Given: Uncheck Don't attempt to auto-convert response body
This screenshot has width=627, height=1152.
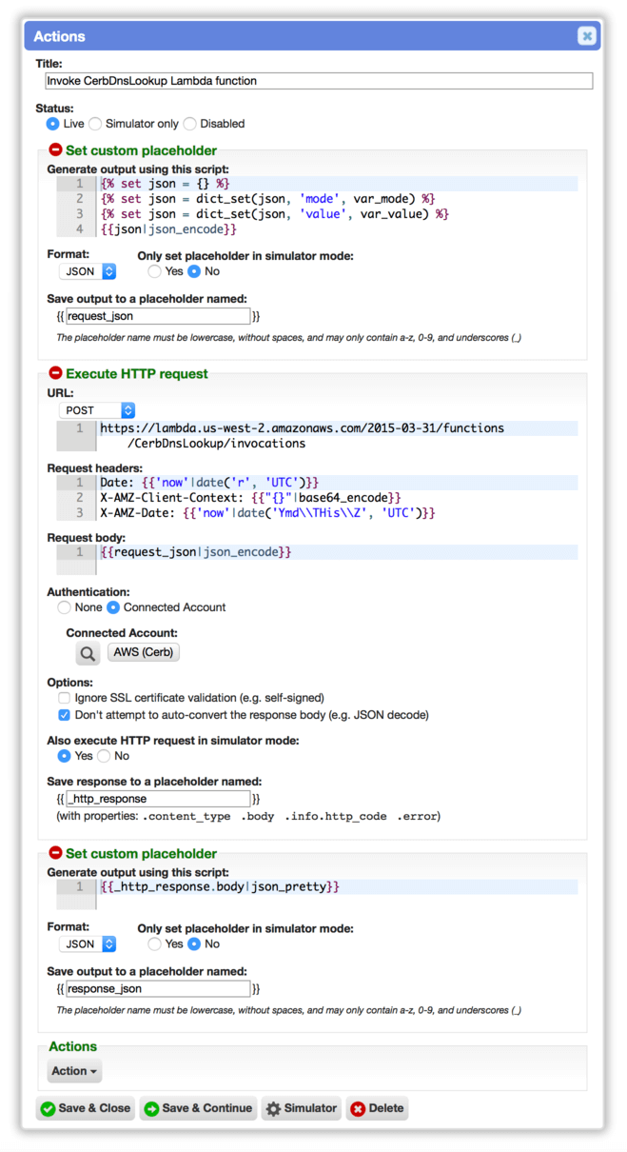Looking at the screenshot, I should pos(64,715).
